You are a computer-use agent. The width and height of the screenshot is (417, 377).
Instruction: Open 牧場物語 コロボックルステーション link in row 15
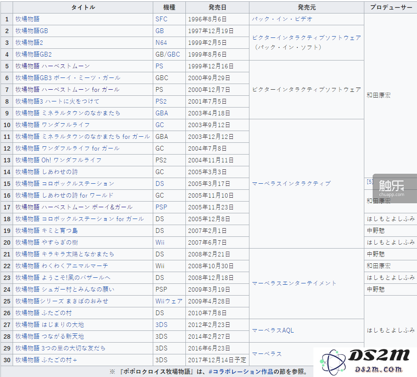tap(65, 184)
